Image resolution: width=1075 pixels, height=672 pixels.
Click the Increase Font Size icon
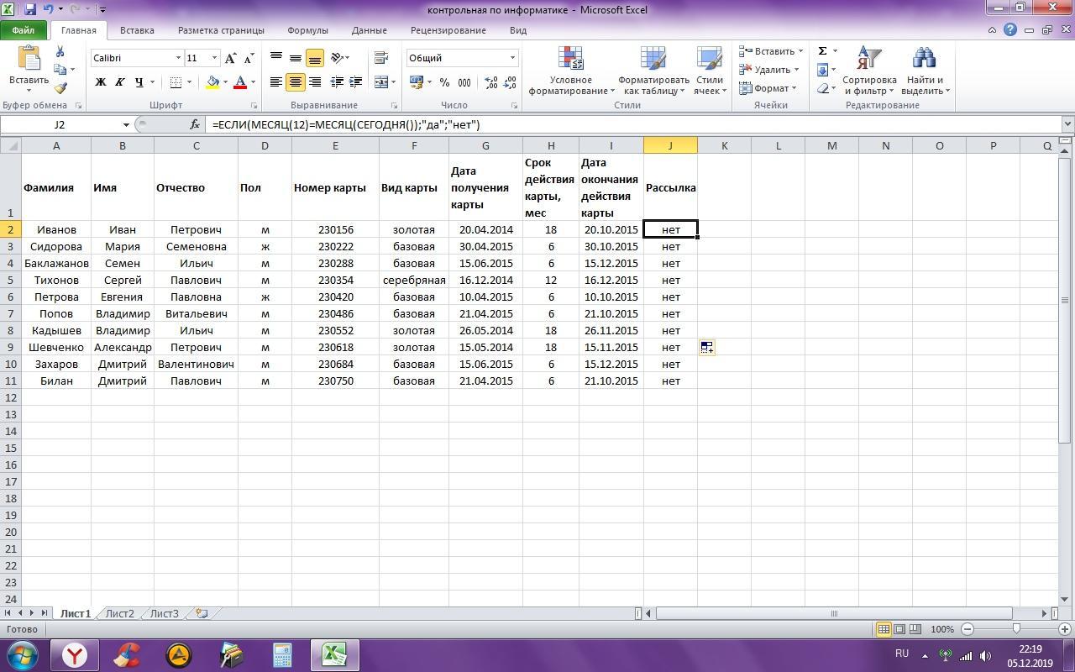(231, 58)
